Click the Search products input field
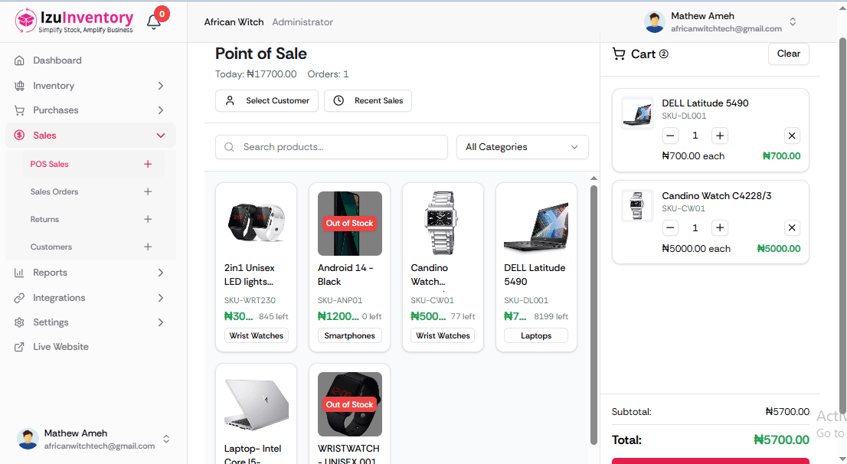The height and width of the screenshot is (464, 847). [329, 147]
